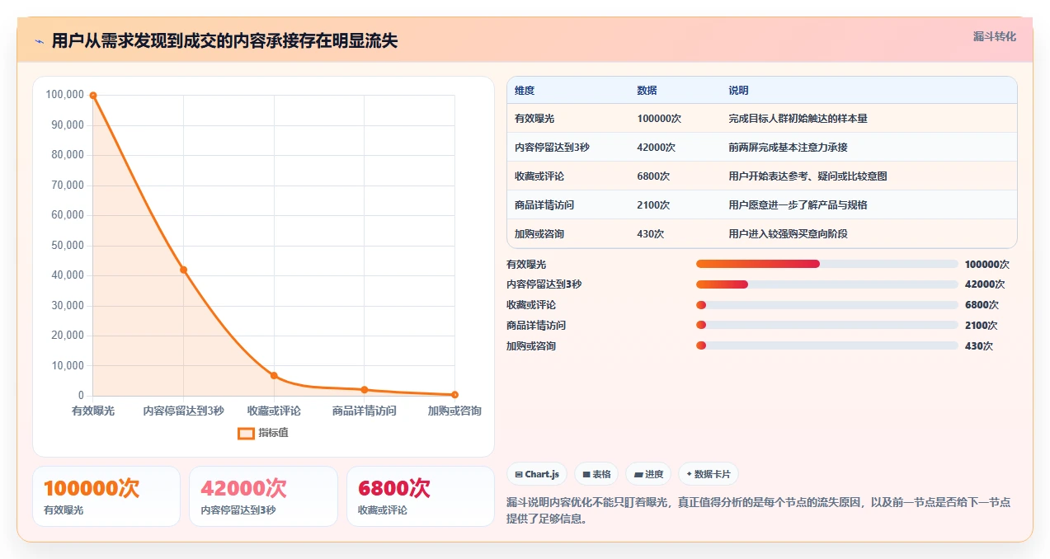Click the page title about 内容承接存在明显流失
This screenshot has height=559, width=1050.
tap(224, 41)
